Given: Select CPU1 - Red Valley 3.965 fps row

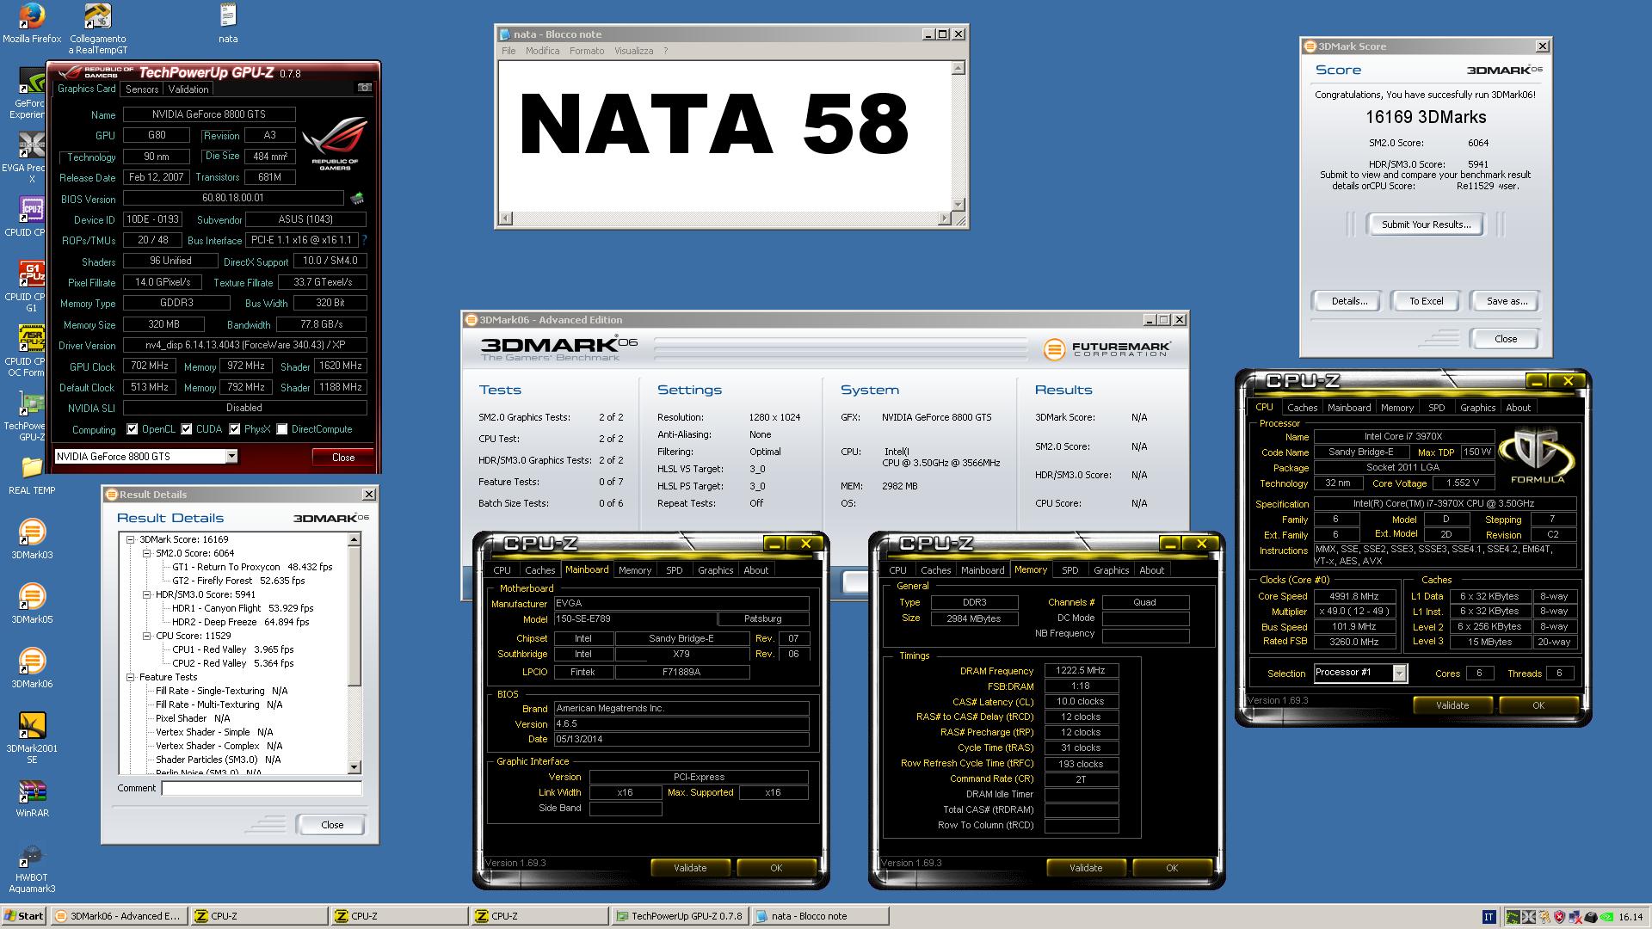Looking at the screenshot, I should 232,649.
